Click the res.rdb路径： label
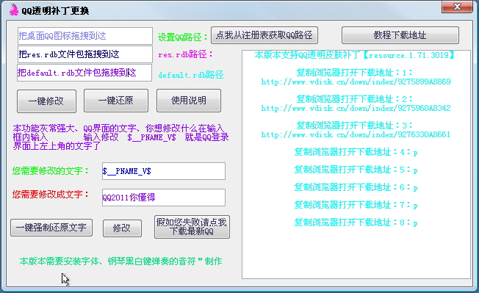This screenshot has height=293, width=479. coord(185,54)
